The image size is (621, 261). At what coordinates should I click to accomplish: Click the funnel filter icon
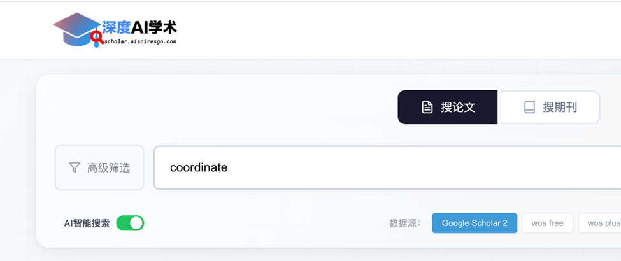(75, 167)
